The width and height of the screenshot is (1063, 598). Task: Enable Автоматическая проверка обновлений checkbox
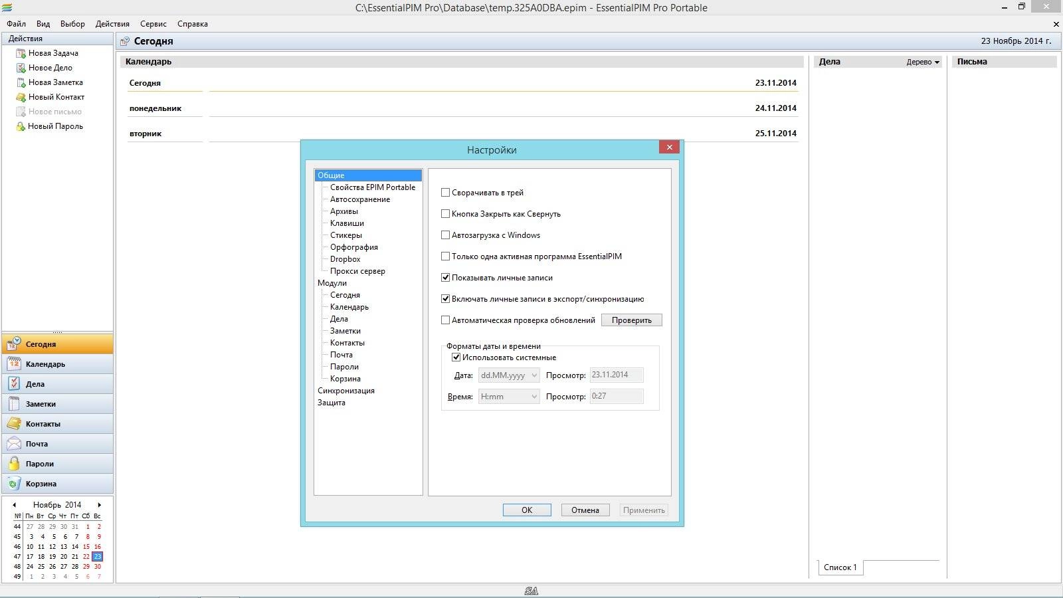tap(446, 320)
